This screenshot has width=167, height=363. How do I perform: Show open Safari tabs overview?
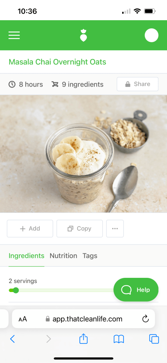click(154, 339)
